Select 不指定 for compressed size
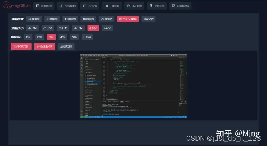 93,28
